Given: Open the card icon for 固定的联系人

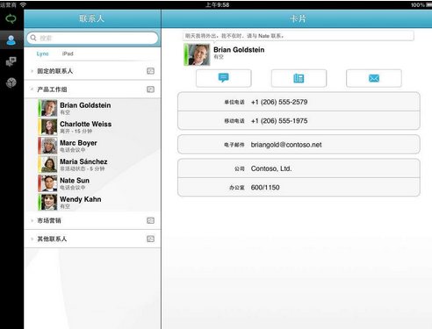Looking at the screenshot, I should [x=150, y=71].
